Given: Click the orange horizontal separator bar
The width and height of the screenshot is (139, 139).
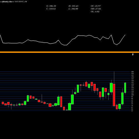Looking at the screenshot, I should coord(69,52).
